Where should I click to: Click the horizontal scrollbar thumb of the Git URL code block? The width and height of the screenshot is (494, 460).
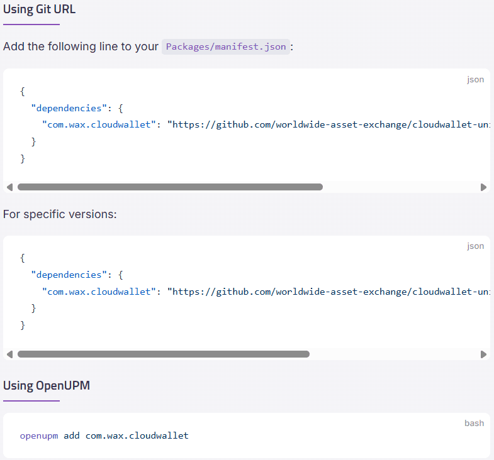coord(170,187)
